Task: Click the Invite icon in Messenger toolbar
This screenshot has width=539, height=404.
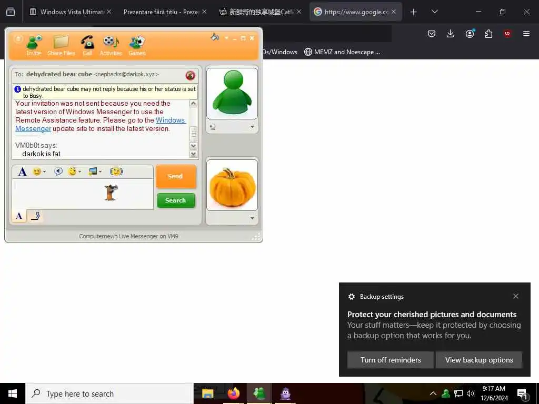Action: click(34, 45)
